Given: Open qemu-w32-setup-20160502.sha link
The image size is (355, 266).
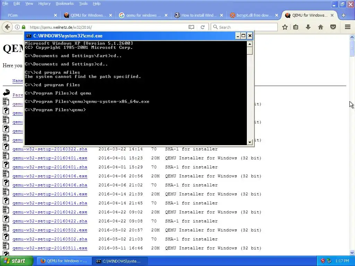Looking at the screenshot, I should coord(50,239).
